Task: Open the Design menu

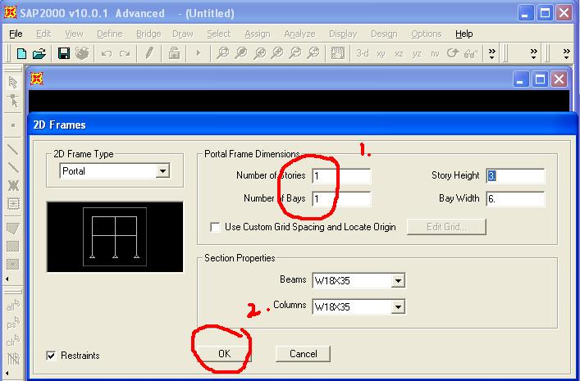Action: click(384, 34)
